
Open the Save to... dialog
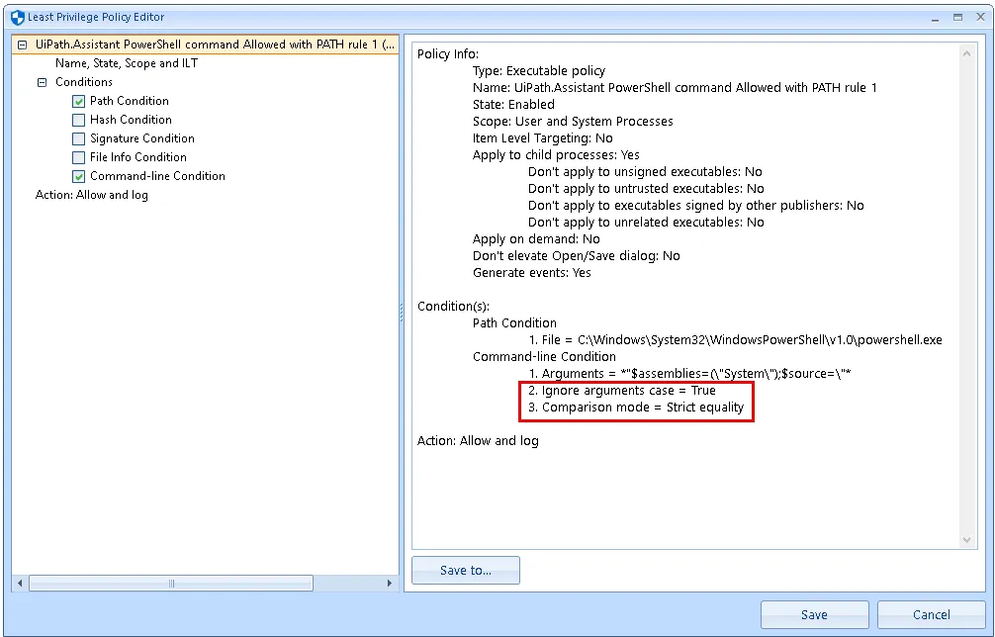pos(465,570)
